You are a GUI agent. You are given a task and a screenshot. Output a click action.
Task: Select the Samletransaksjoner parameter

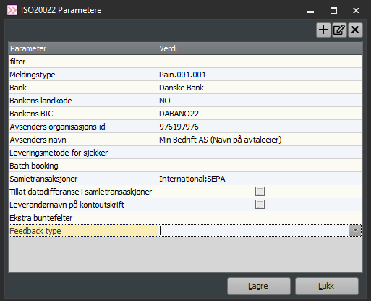coord(83,179)
